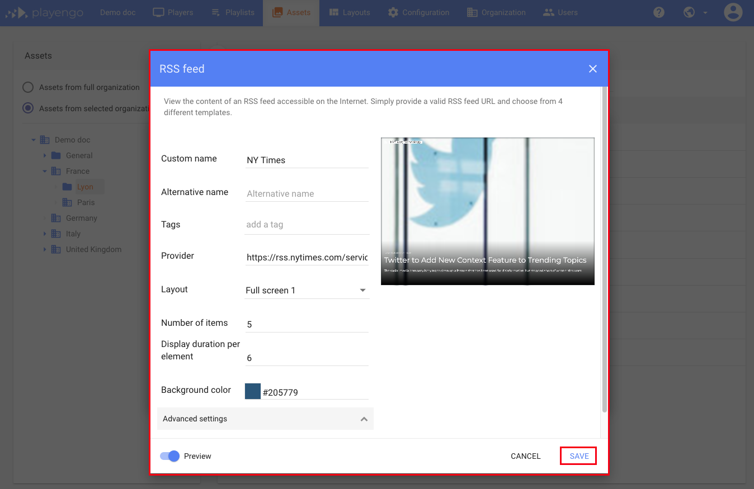Open the Assets tab
The image size is (754, 489).
[x=291, y=12]
